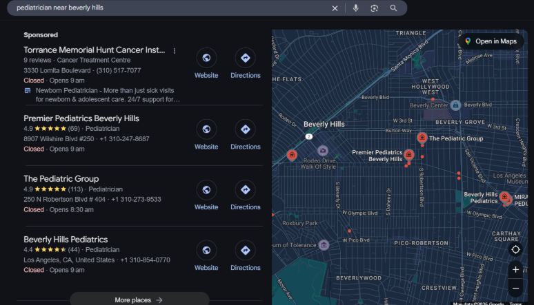Click Beverly Hills city label on map

click(x=324, y=124)
